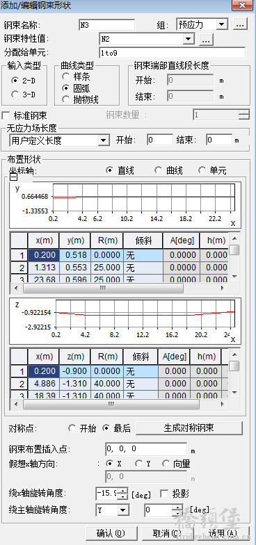
Task: Decrease 绕x轴旋转角度 with down spinner
Action: (x=122, y=496)
